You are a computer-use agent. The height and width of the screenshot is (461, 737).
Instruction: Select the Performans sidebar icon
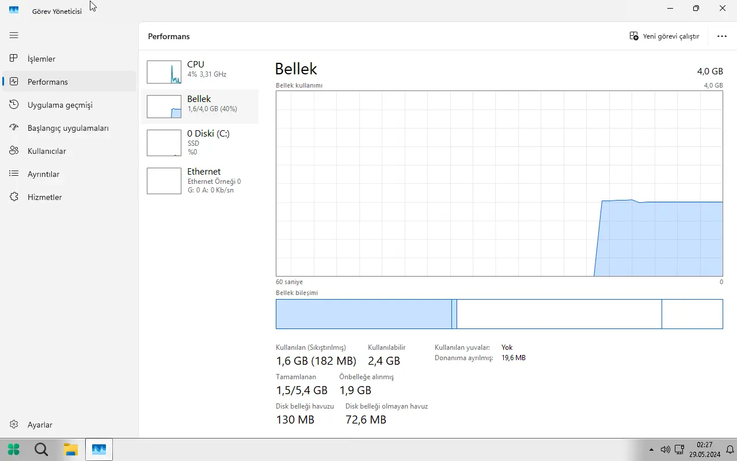(14, 82)
